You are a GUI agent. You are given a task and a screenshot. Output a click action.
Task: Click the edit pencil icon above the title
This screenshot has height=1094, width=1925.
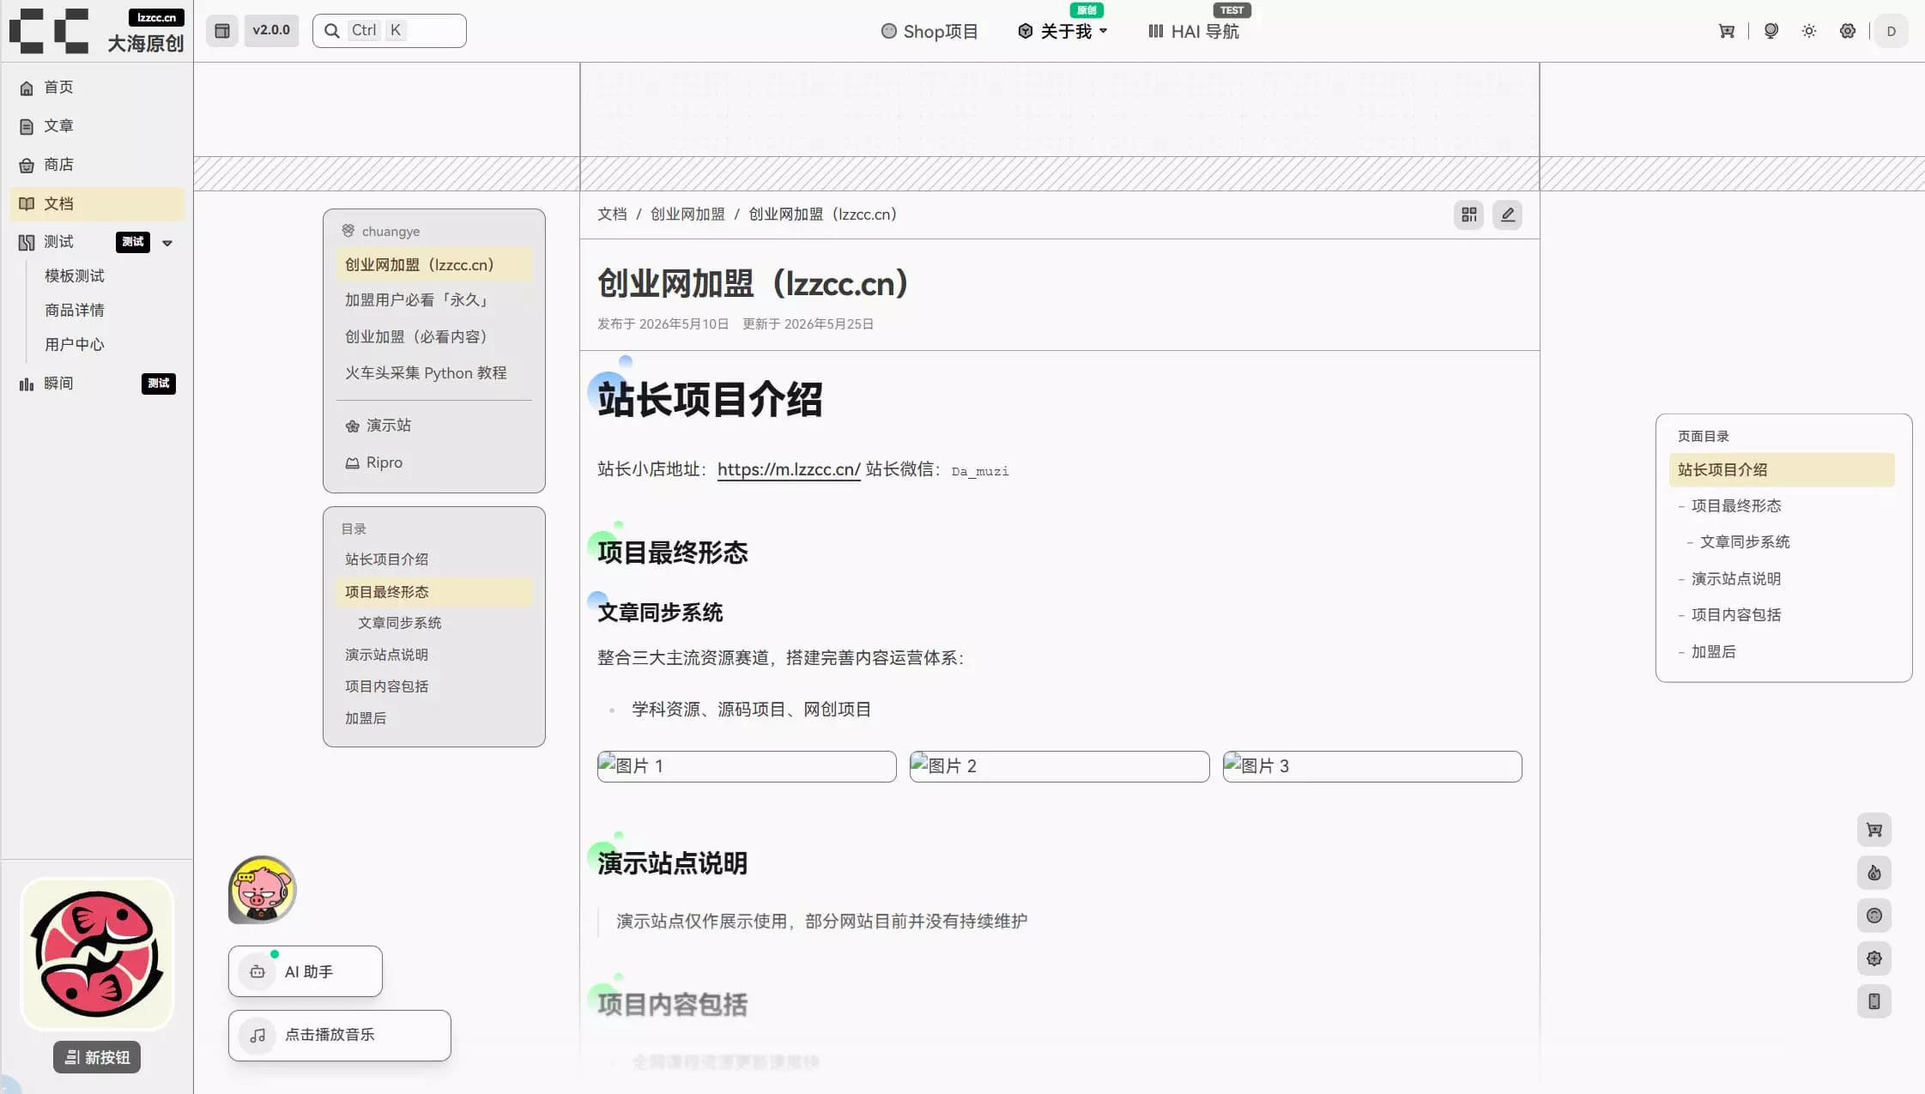[x=1508, y=215]
